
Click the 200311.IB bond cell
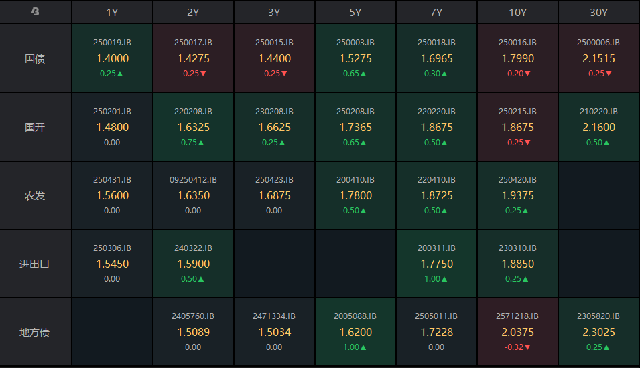[x=436, y=264]
